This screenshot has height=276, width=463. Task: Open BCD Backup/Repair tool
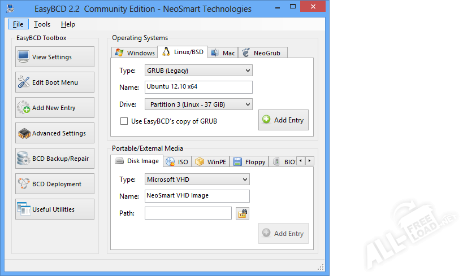tap(55, 159)
